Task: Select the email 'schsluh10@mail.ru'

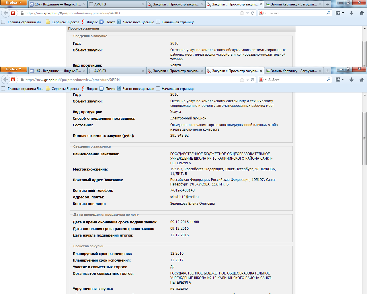Action: click(184, 197)
